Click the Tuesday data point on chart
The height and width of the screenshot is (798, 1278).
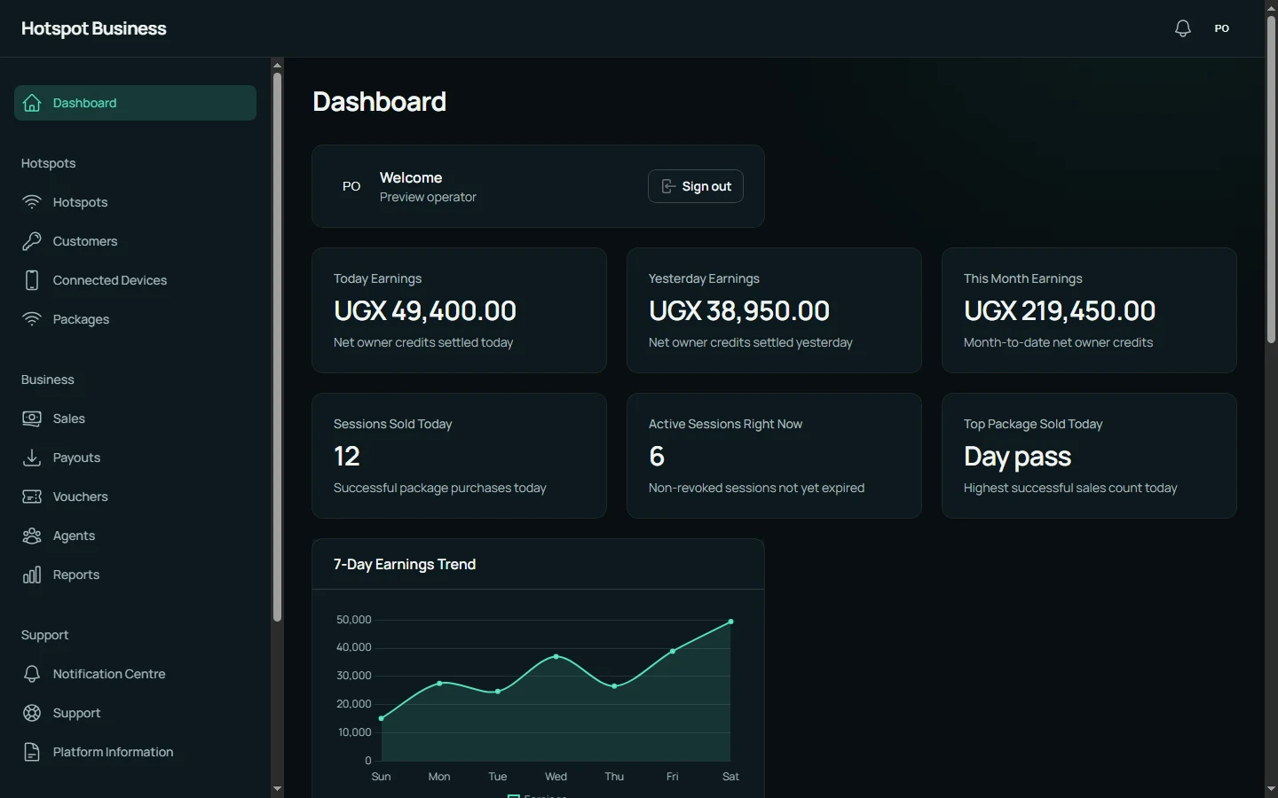[498, 692]
